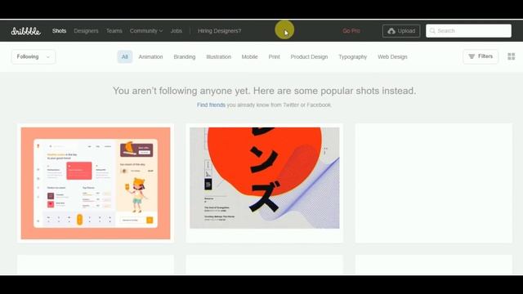Screen dimensions: 523x294
Task: Click the Hiring Designers? link
Action: [x=219, y=31]
